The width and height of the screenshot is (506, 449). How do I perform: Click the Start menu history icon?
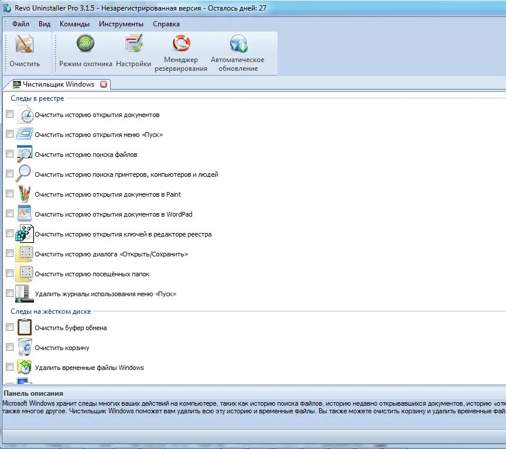(x=25, y=134)
